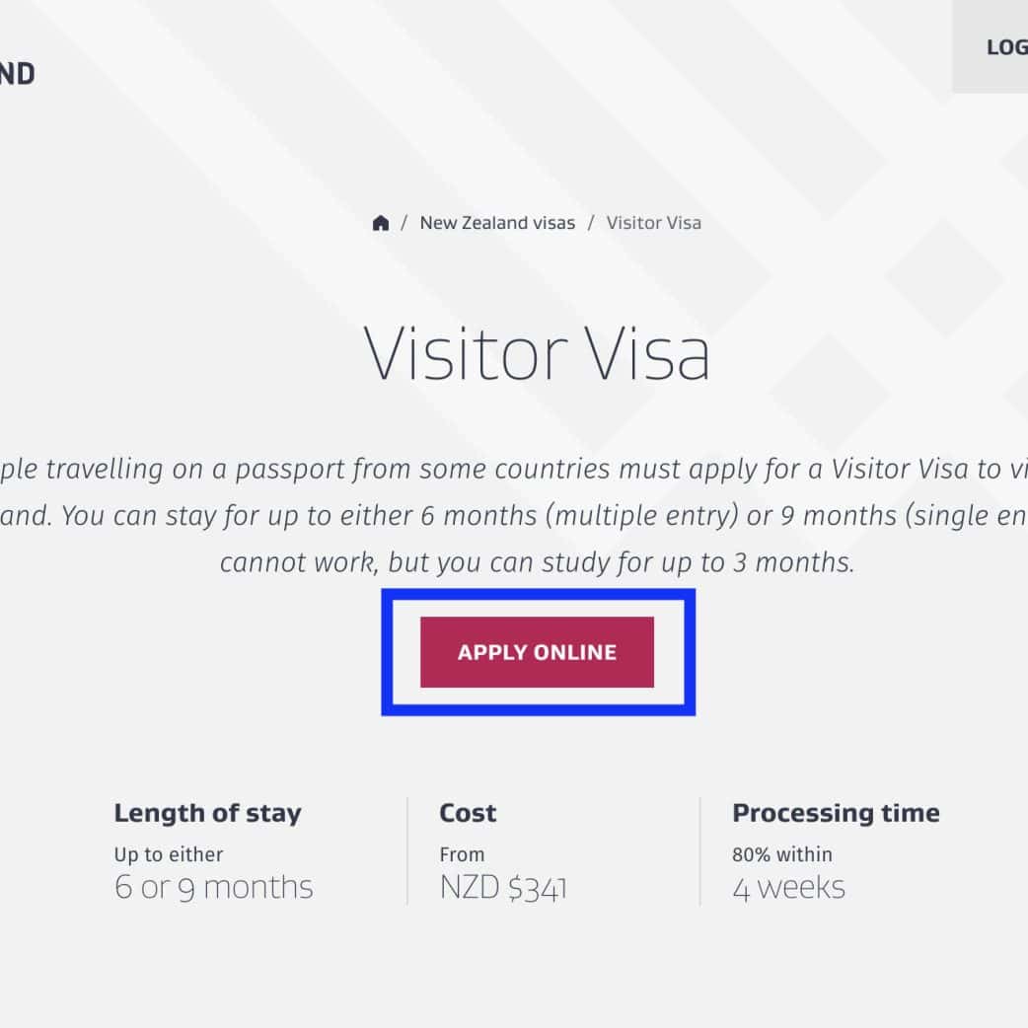Viewport: 1028px width, 1028px height.
Task: Click the Log in button at top right
Action: 1004,47
